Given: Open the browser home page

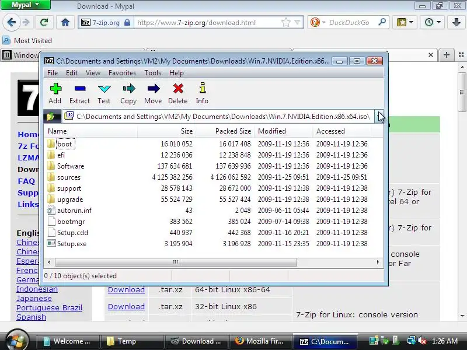Looking at the screenshot, I should [65, 22].
